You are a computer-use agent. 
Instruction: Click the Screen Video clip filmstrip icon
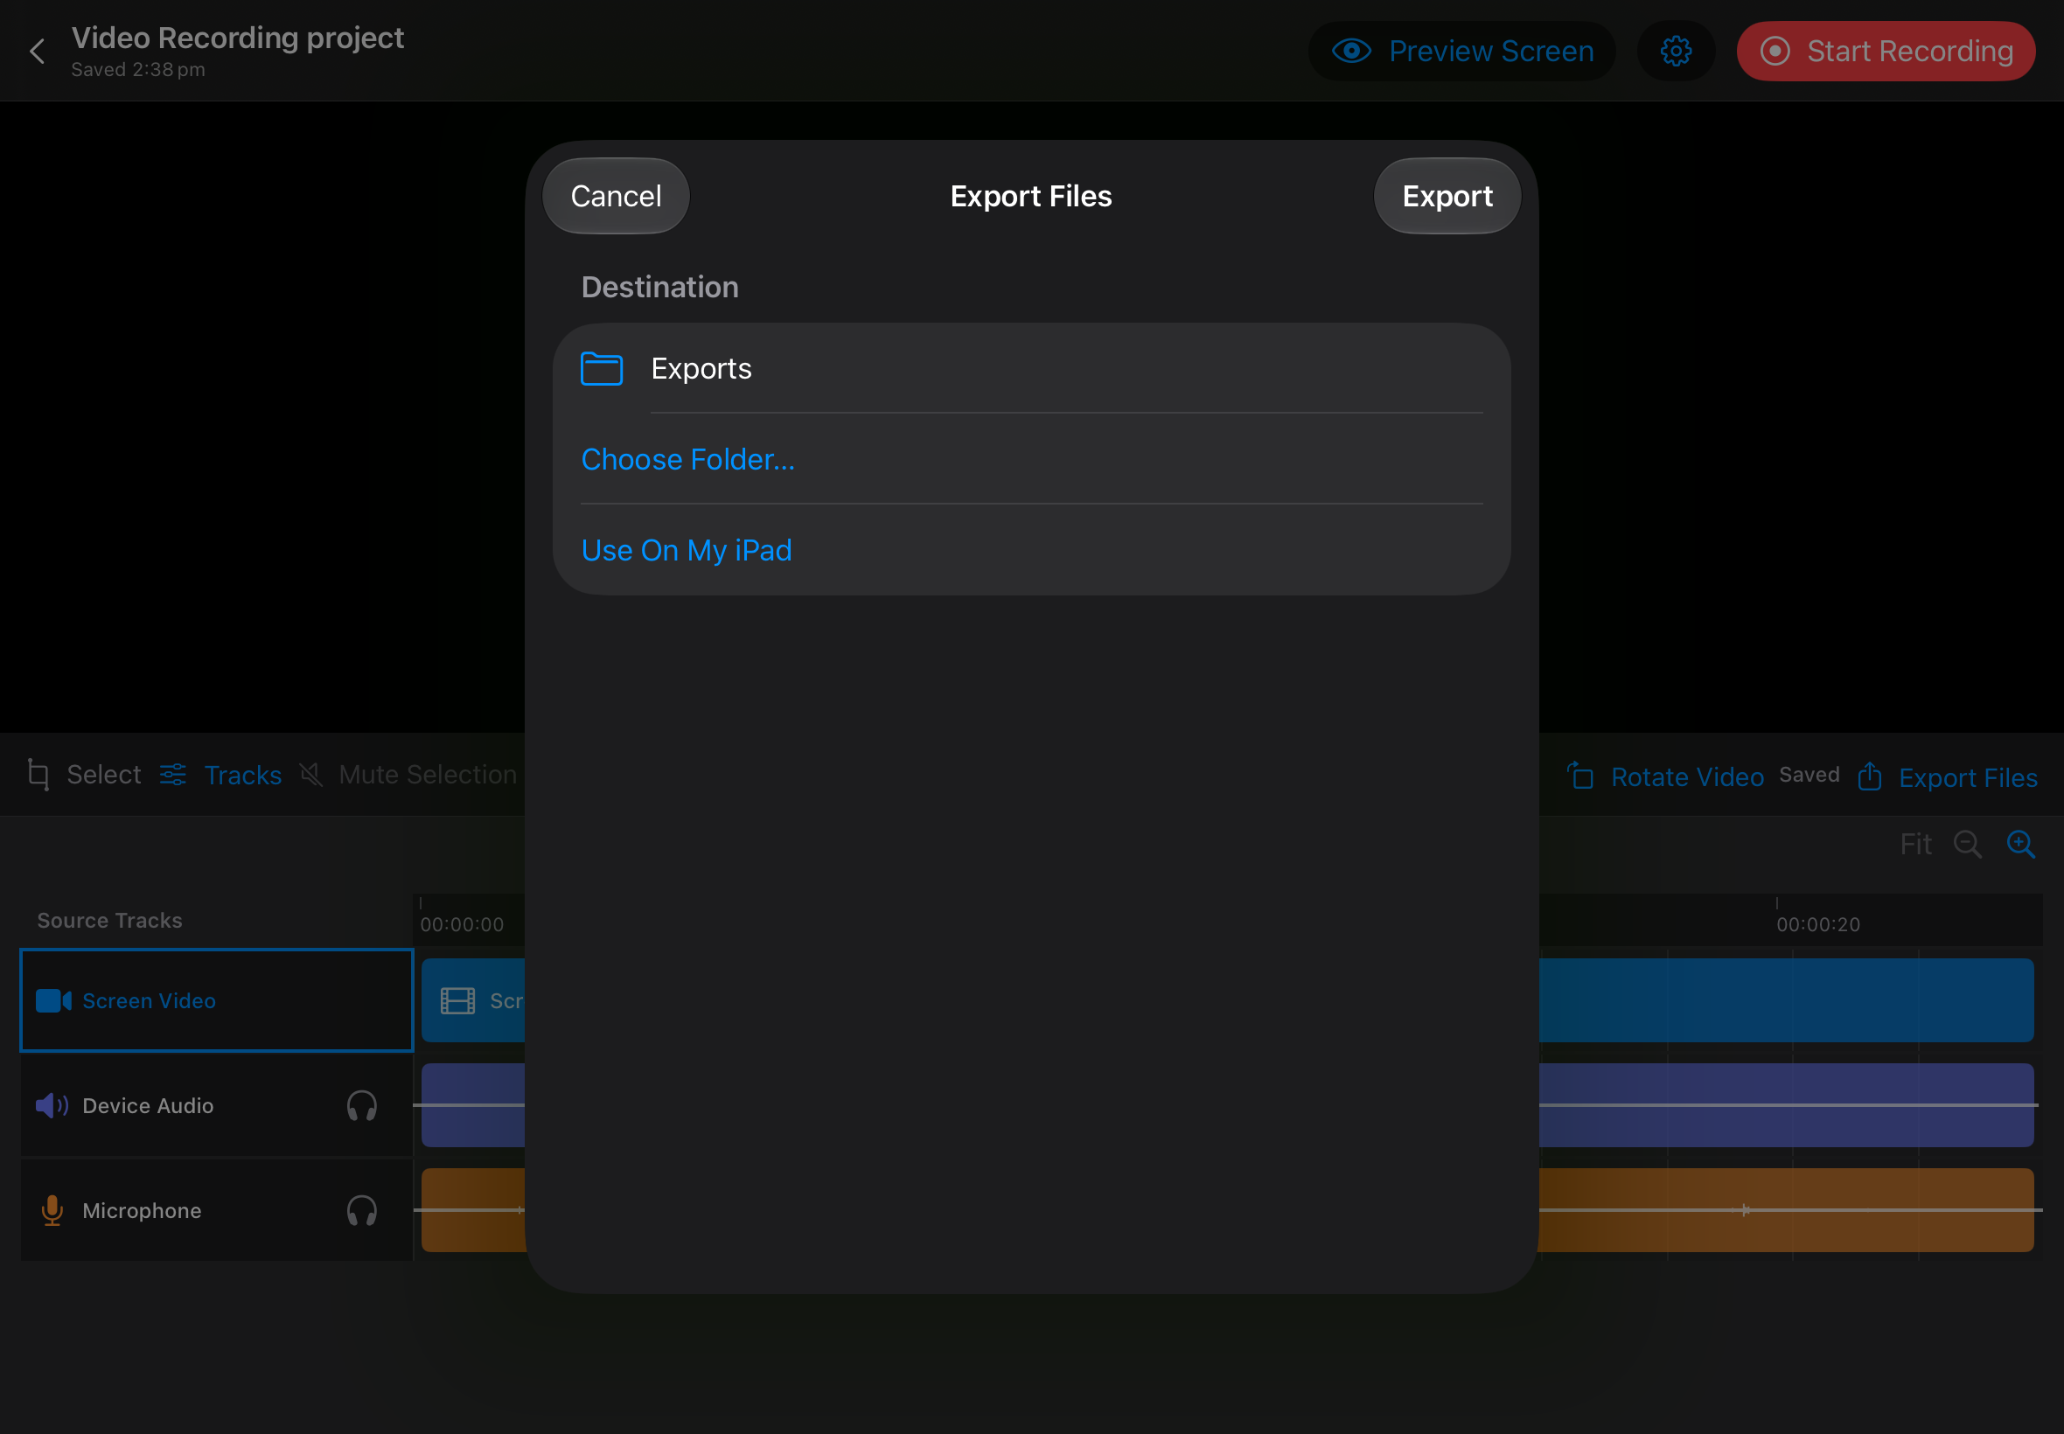click(457, 1000)
